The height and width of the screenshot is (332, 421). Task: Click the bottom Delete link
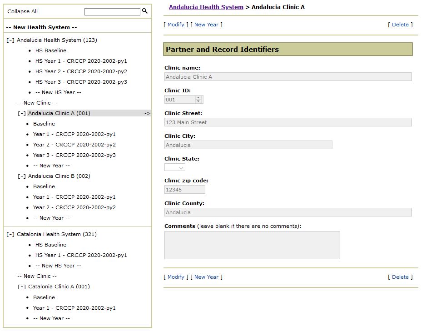(400, 277)
